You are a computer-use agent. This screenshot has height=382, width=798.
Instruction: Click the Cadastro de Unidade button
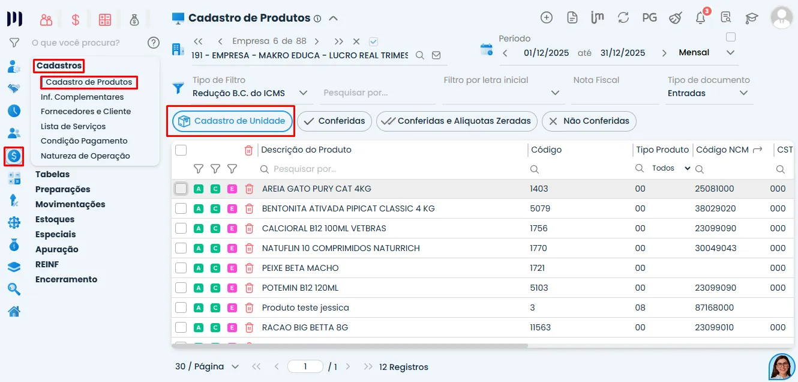click(x=230, y=121)
